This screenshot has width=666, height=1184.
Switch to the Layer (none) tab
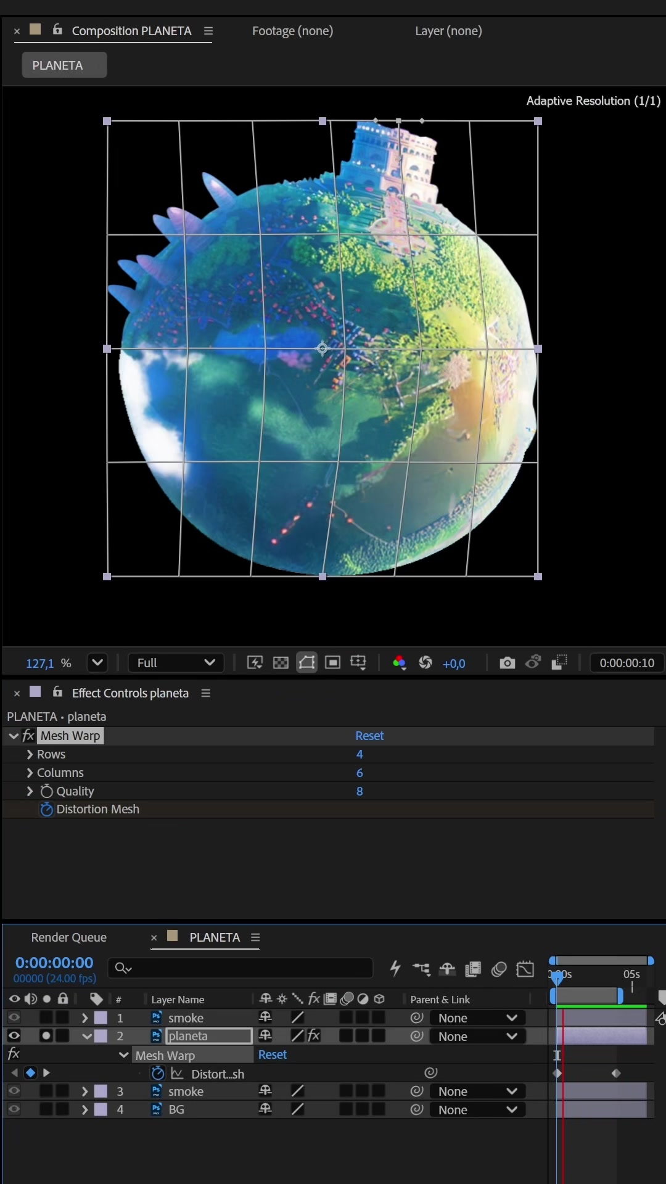[448, 31]
